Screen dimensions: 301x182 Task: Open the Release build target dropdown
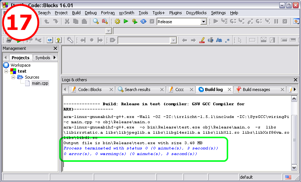203,22
